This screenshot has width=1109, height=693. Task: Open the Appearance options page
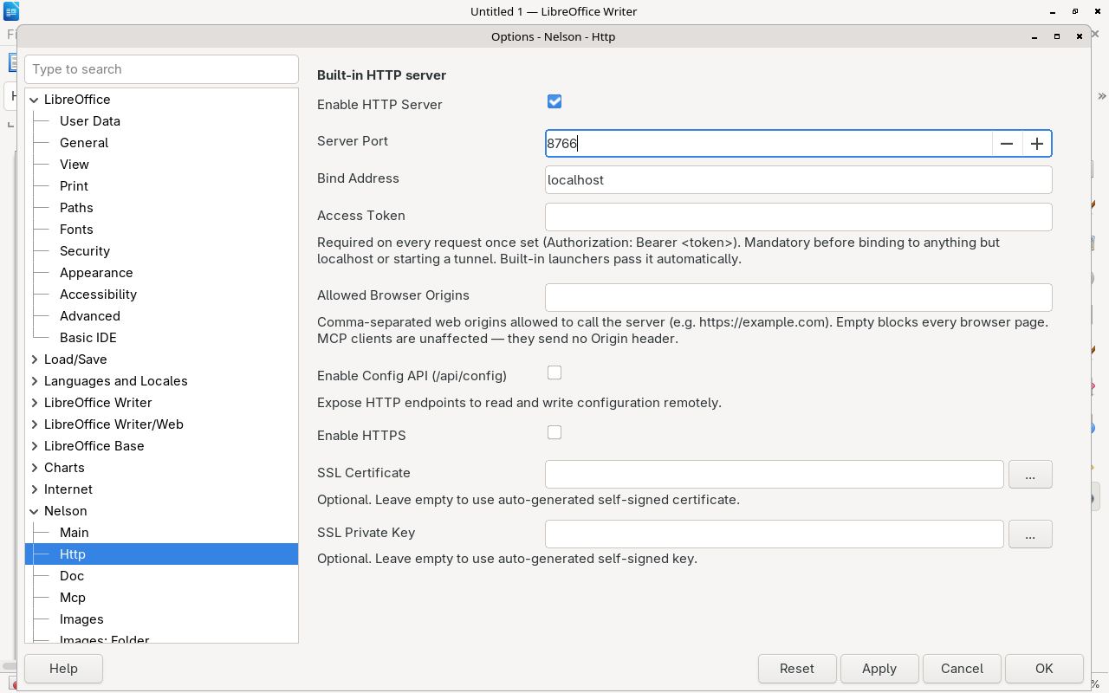[x=96, y=273]
